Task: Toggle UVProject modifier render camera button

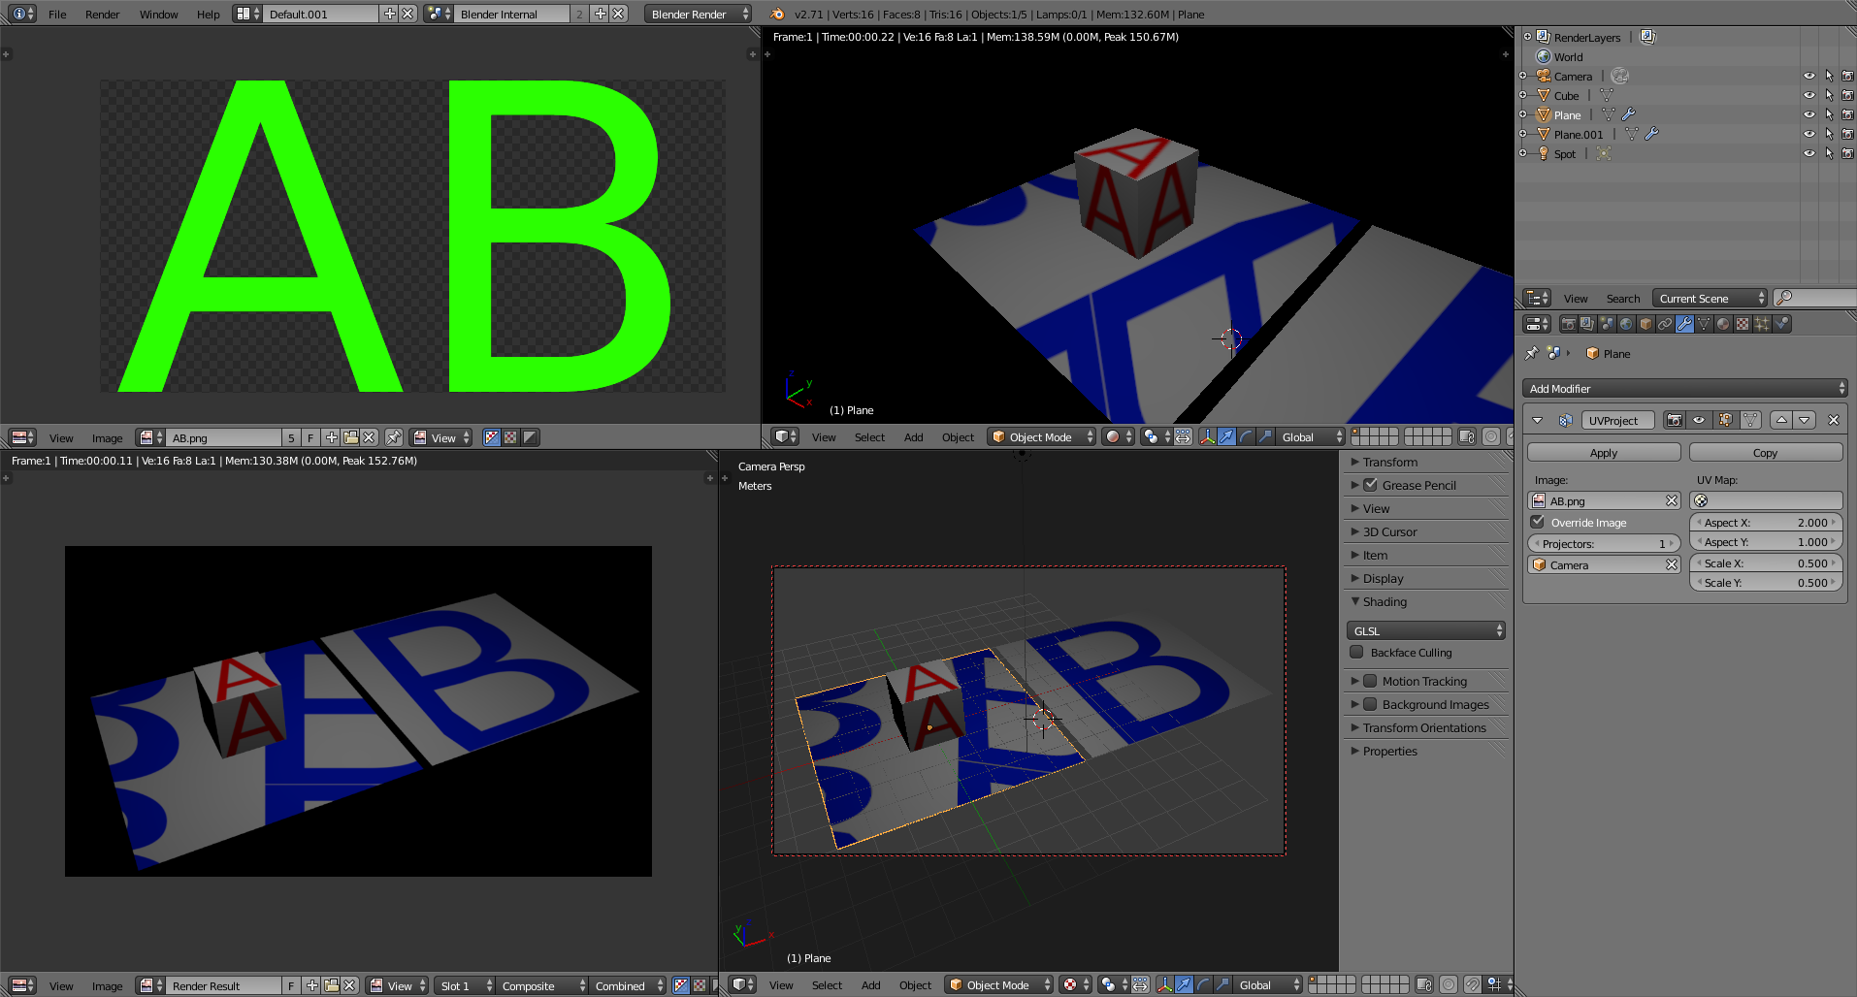Action: [1674, 420]
